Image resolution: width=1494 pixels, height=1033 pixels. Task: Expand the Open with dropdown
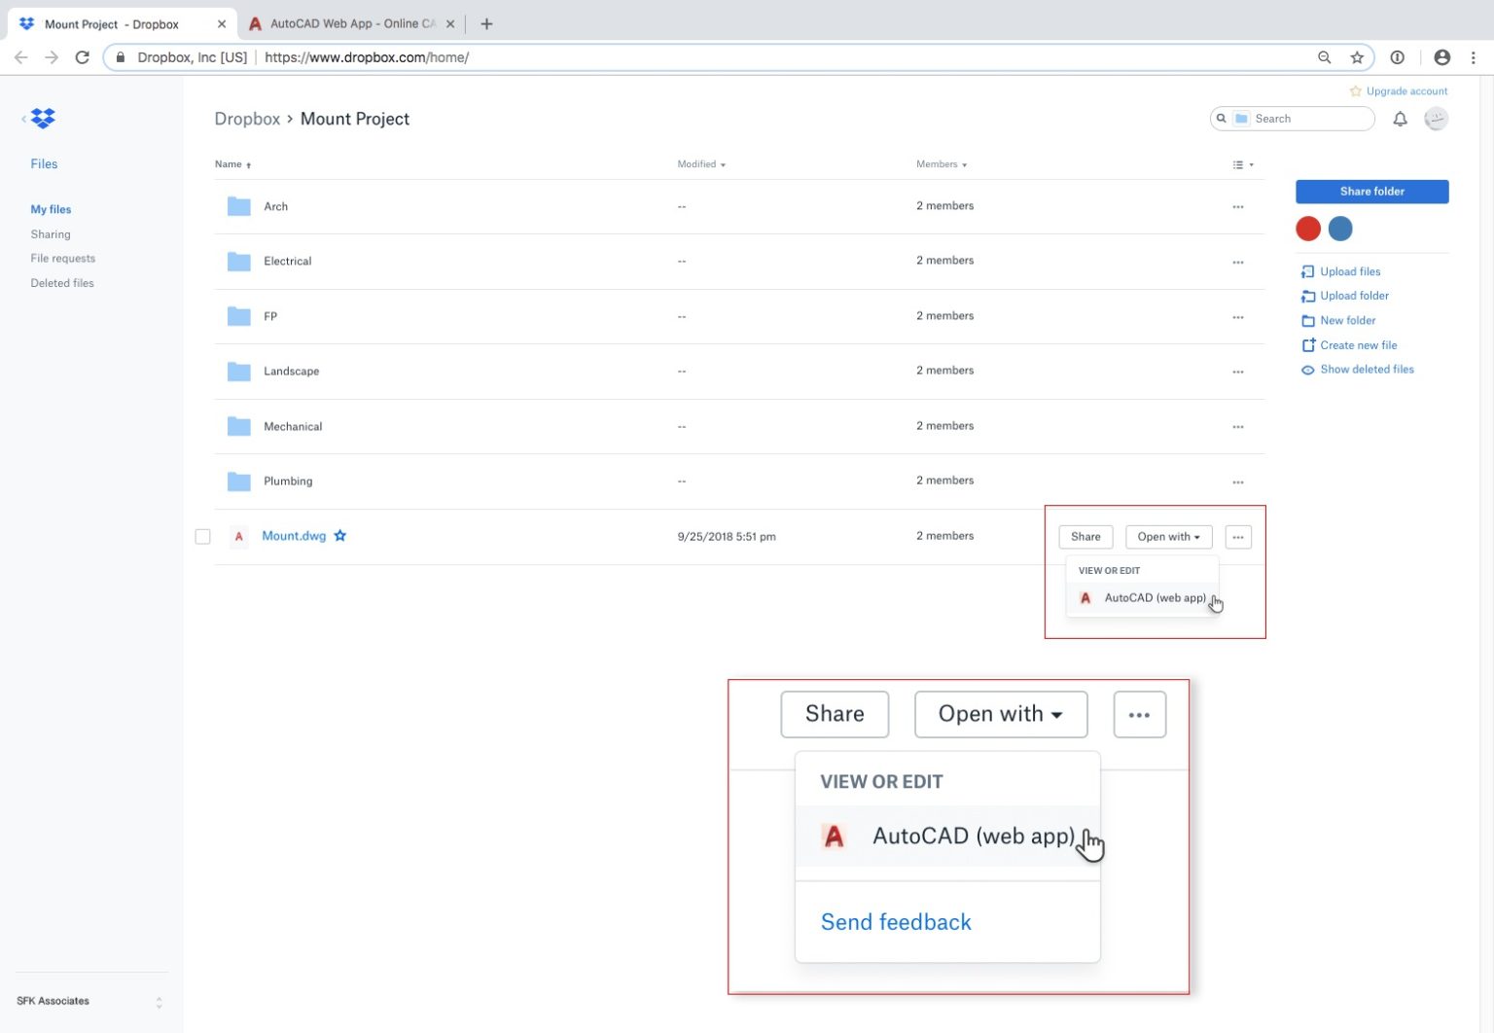[x=1168, y=537]
